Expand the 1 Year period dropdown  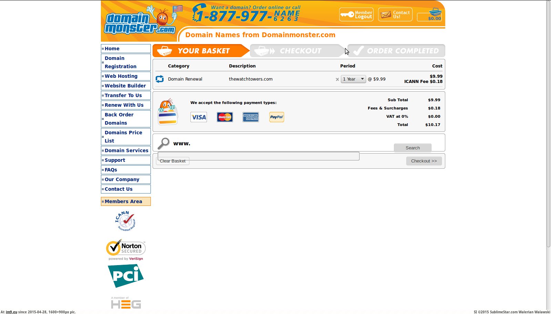click(x=353, y=79)
